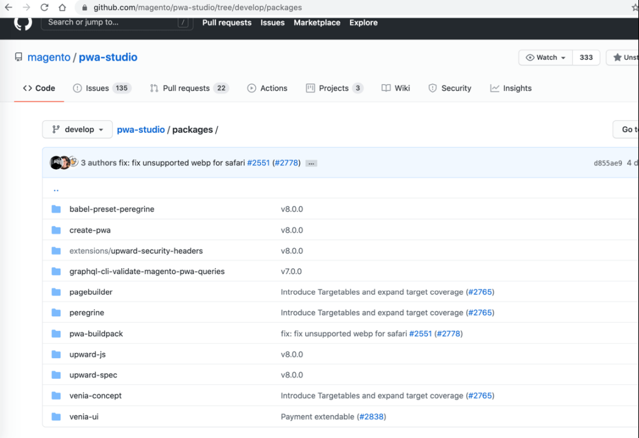Screen dimensions: 639x438
Task: Click the Issues tab circle icon
Action: click(77, 88)
